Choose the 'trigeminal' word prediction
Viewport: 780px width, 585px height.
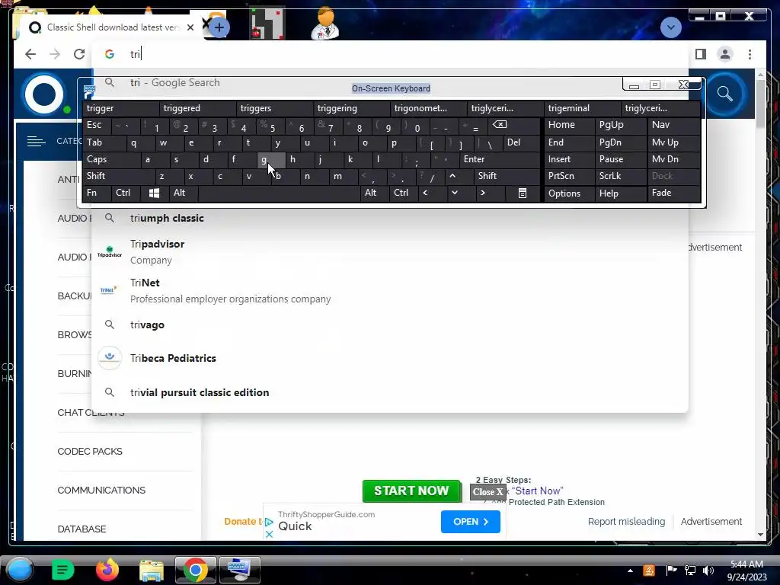(x=583, y=108)
